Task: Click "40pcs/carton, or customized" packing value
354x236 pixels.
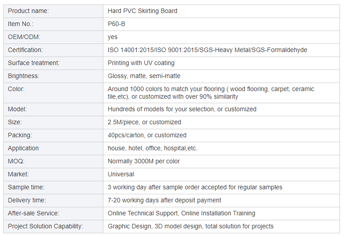Action: (x=147, y=135)
